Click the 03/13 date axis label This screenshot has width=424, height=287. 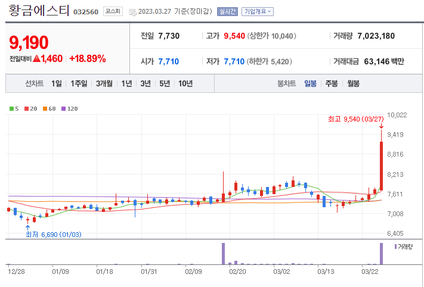[x=326, y=272]
